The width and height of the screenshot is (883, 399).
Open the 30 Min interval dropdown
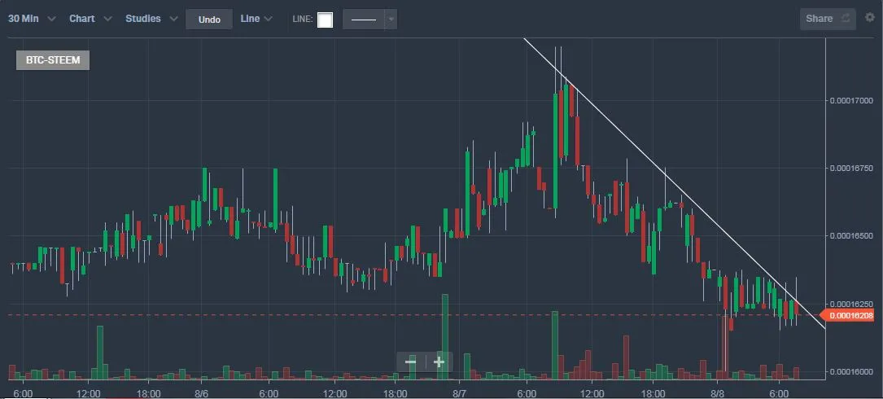(32, 19)
